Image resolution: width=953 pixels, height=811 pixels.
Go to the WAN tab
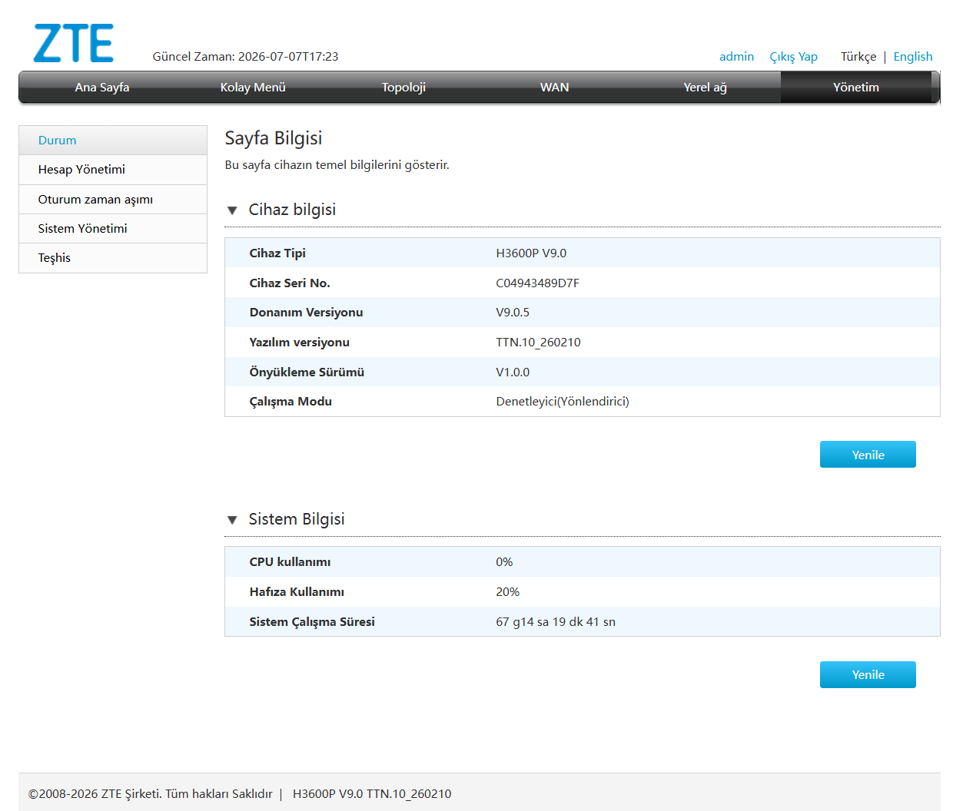555,88
